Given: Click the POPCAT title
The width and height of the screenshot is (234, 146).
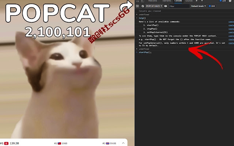Looking at the screenshot, I should [57, 13].
